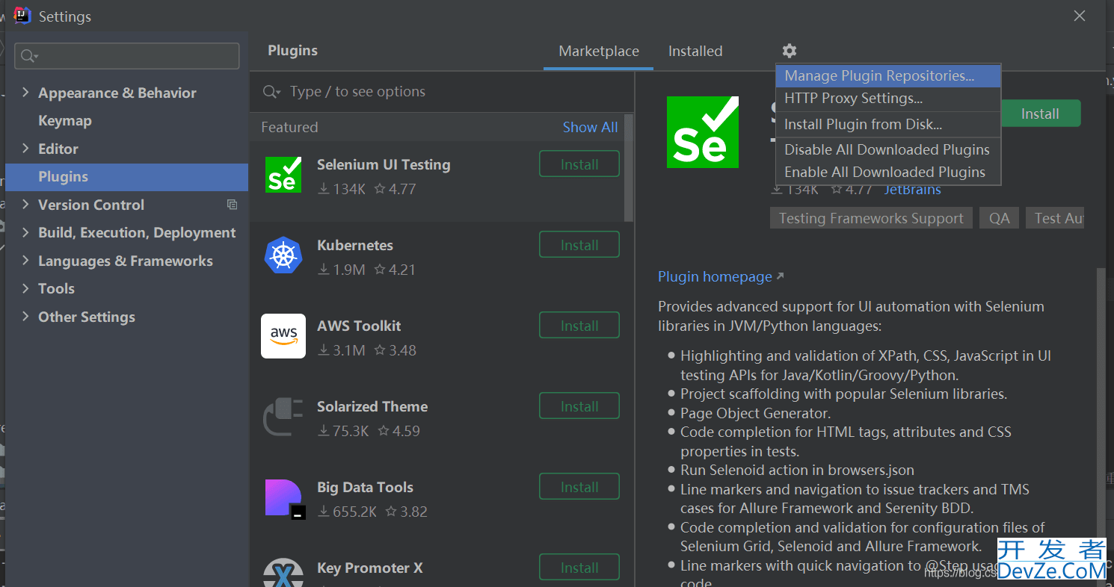1114x587 pixels.
Task: Click the Kubernetes plugin name
Action: [x=354, y=245]
